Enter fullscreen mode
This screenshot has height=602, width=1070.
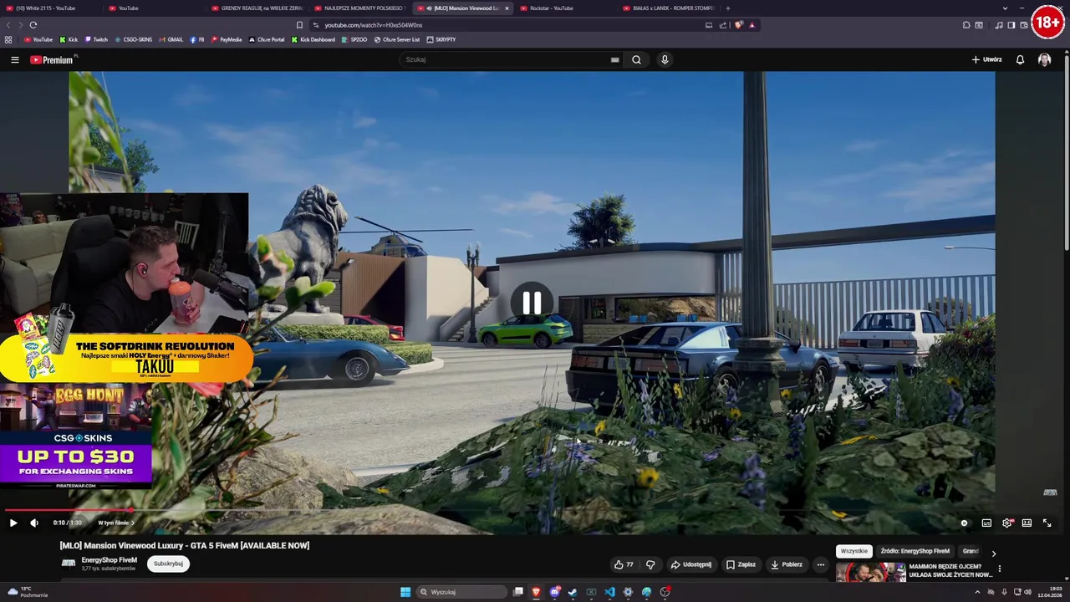(1047, 523)
